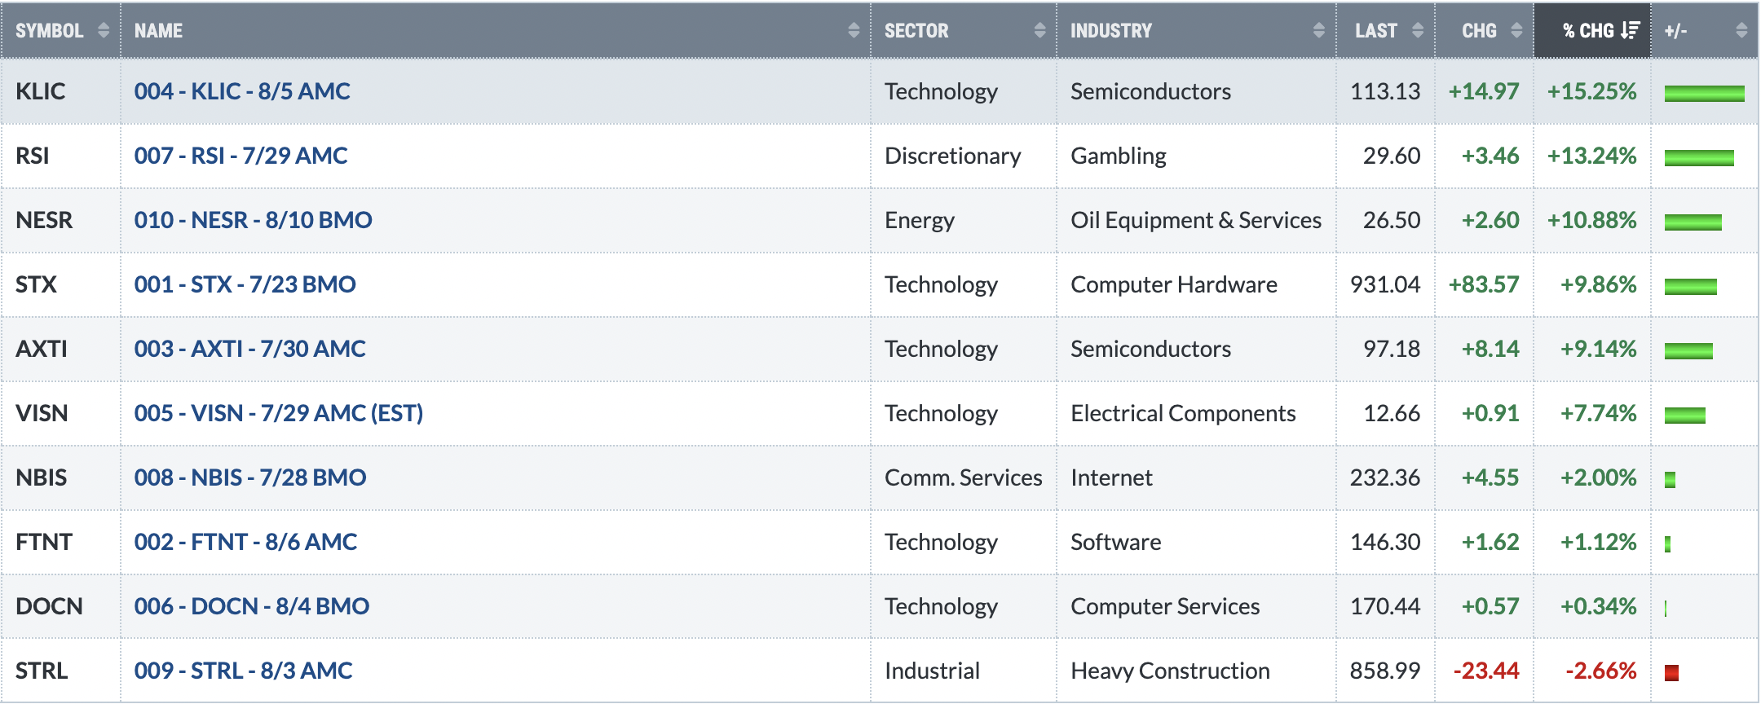
Task: Click the sort arrows in SYMBOL column header
Action: 104,31
